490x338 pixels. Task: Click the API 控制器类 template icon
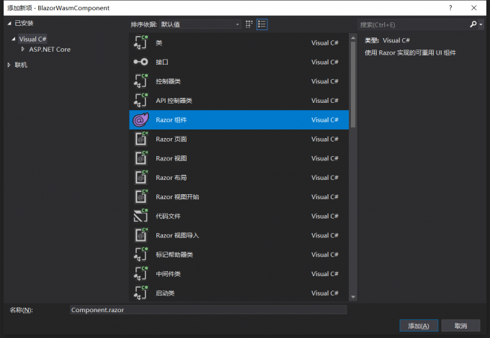click(x=141, y=101)
